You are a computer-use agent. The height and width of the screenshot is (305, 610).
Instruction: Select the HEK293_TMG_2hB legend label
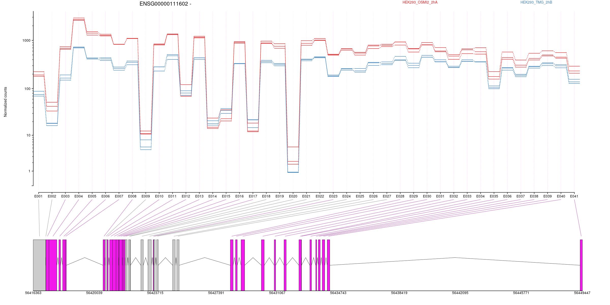536,2
